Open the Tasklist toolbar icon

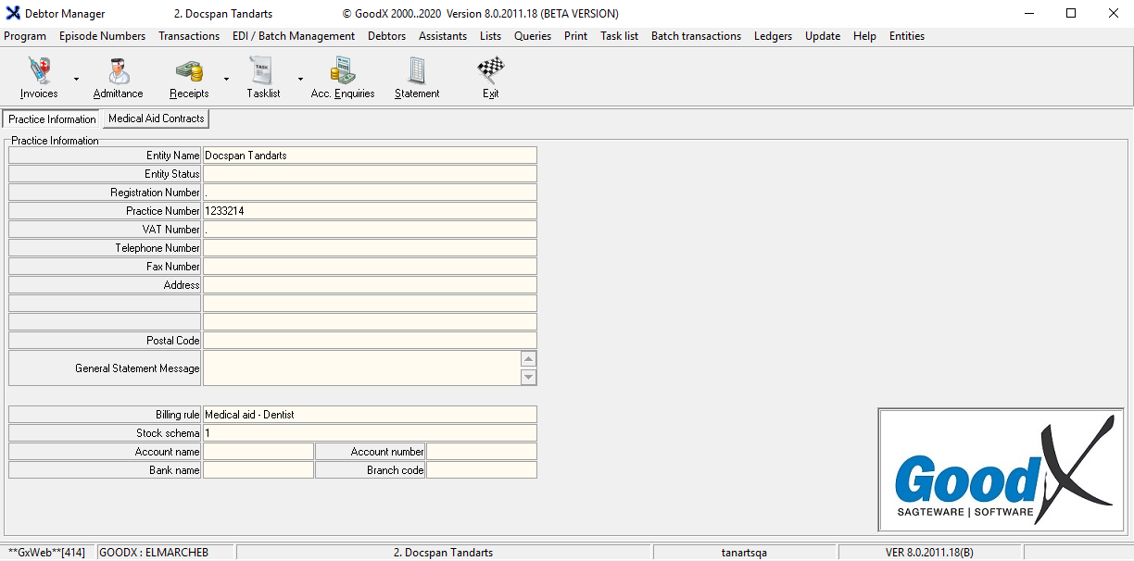click(263, 71)
